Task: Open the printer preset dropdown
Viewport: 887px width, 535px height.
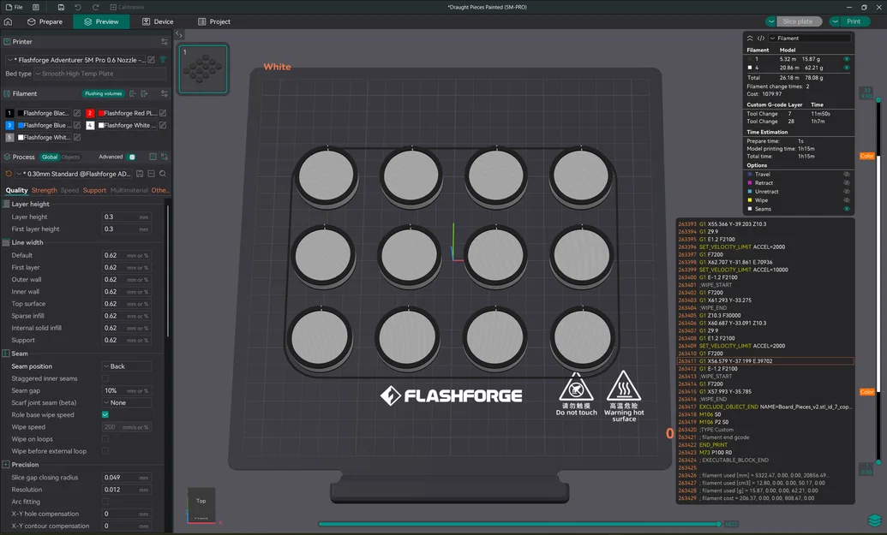Action: (x=76, y=60)
